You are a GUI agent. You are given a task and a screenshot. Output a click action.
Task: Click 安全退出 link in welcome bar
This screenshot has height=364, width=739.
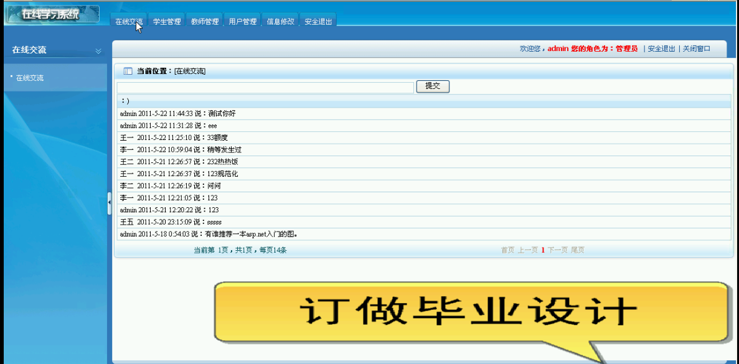coord(661,49)
